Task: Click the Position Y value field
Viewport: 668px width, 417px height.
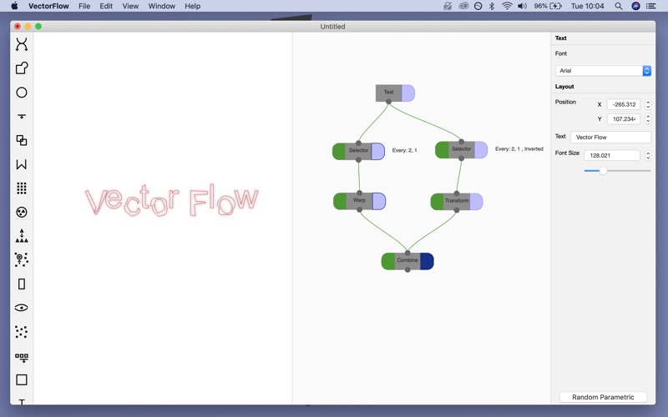Action: pos(624,118)
